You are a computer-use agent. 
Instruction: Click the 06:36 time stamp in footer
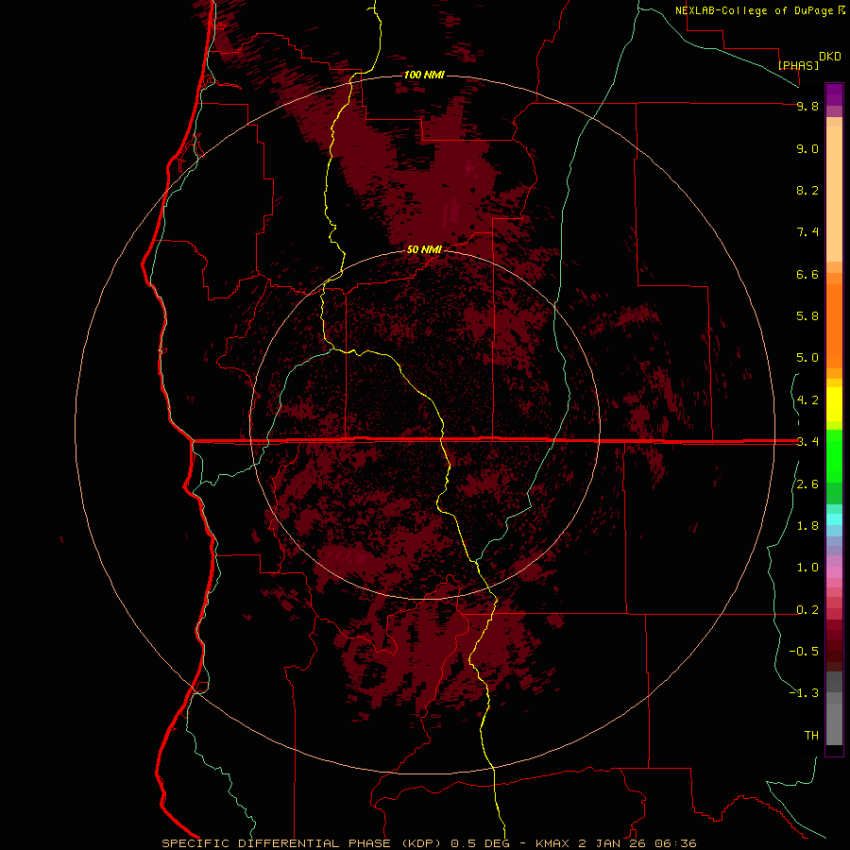[675, 843]
